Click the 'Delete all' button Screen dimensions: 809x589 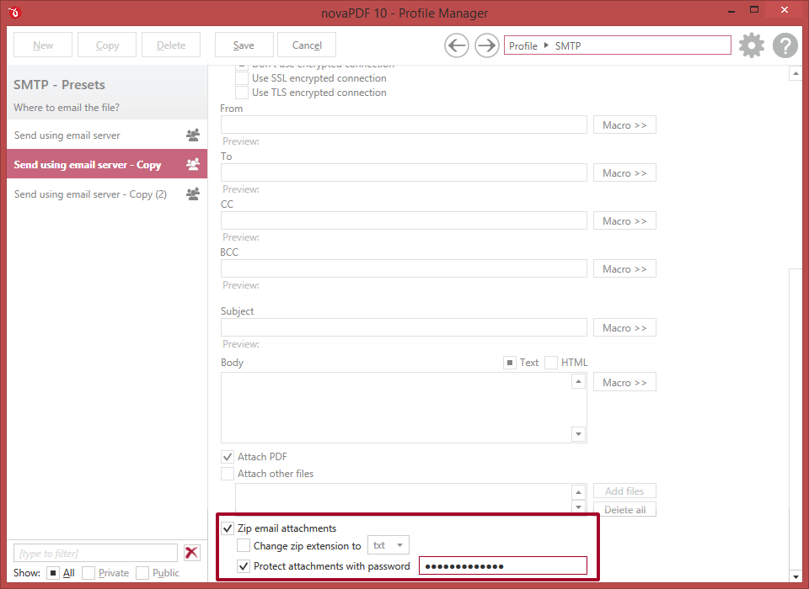(624, 510)
